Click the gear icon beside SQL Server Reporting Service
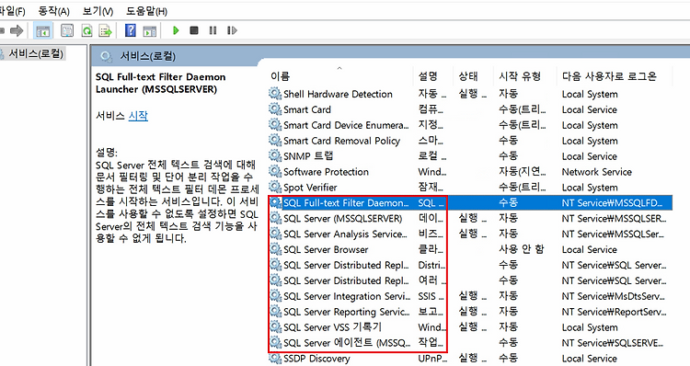 (x=275, y=312)
